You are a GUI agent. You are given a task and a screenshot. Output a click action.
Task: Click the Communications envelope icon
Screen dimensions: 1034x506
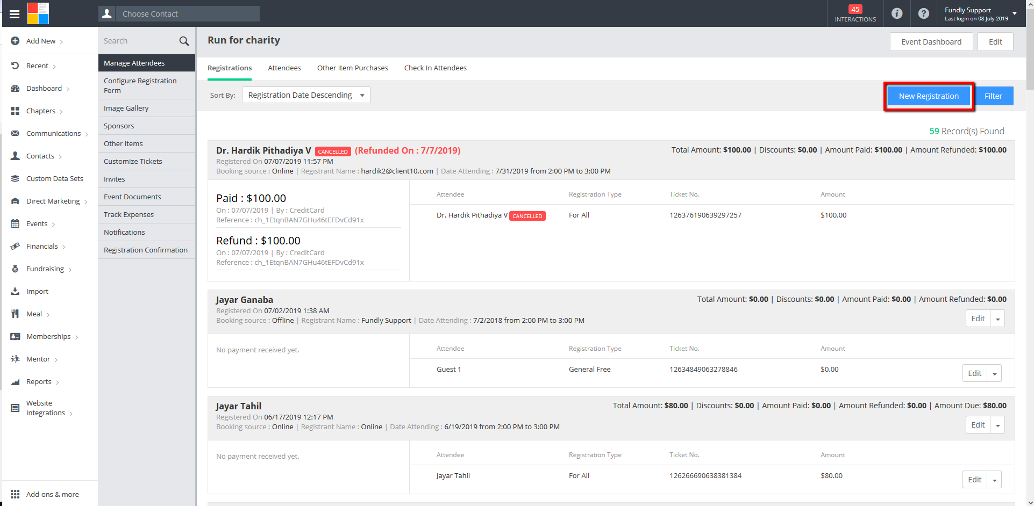coord(15,133)
